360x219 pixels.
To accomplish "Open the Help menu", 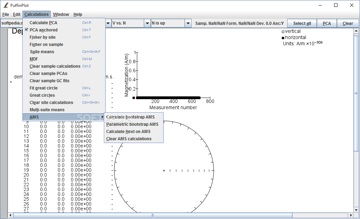I will [x=78, y=15].
